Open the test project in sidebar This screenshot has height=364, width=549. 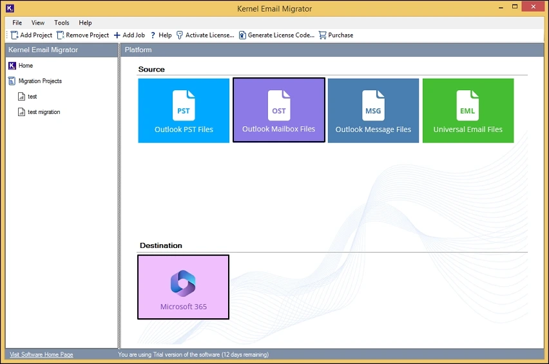32,96
